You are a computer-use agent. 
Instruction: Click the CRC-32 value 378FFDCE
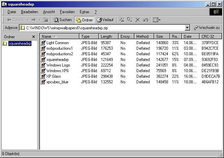tap(210, 43)
